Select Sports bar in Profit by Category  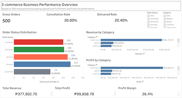pos(106,71)
